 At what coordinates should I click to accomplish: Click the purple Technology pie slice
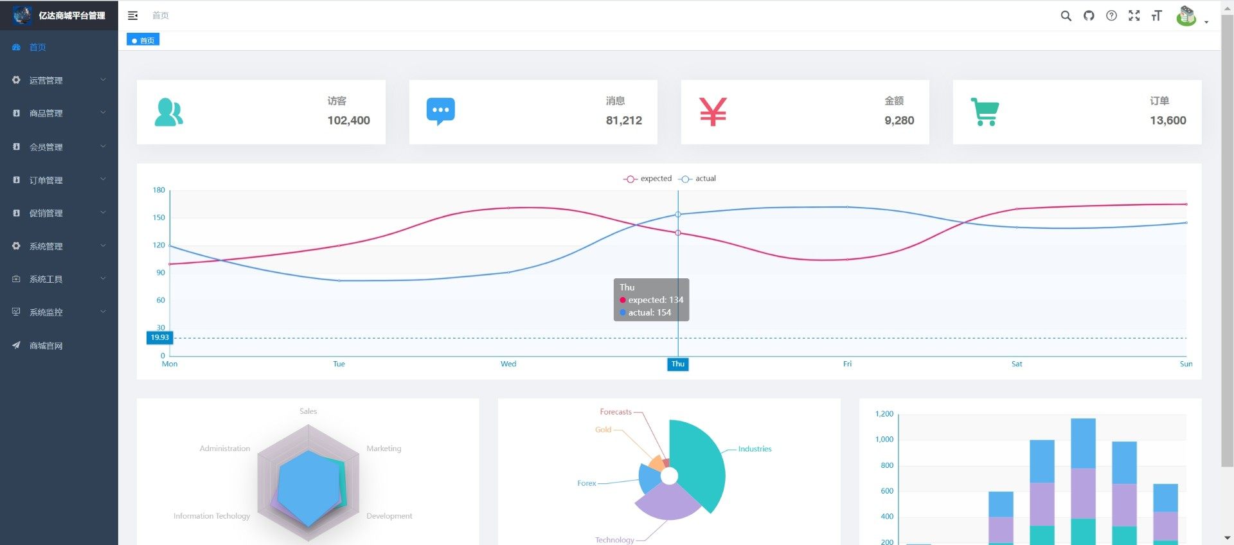(668, 502)
